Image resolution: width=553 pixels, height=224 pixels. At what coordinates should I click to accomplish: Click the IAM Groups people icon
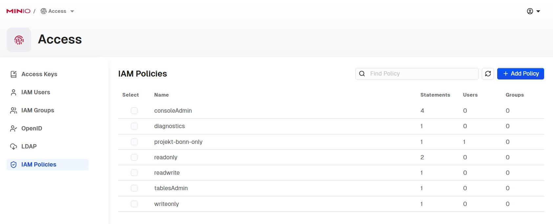13,110
